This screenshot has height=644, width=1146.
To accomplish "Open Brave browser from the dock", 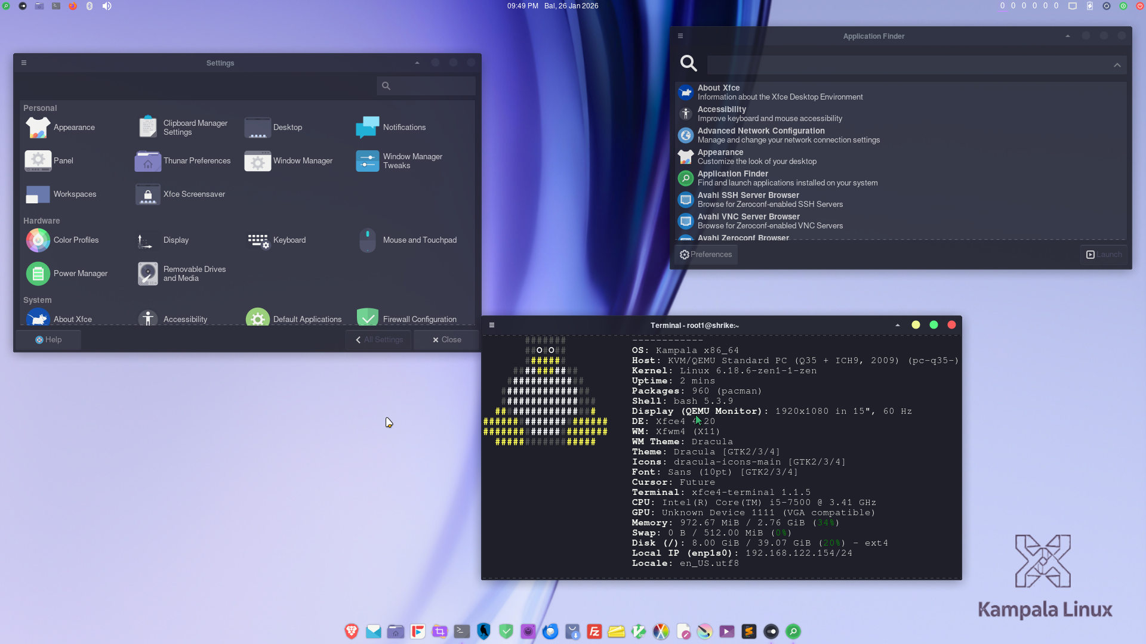I will 352,631.
